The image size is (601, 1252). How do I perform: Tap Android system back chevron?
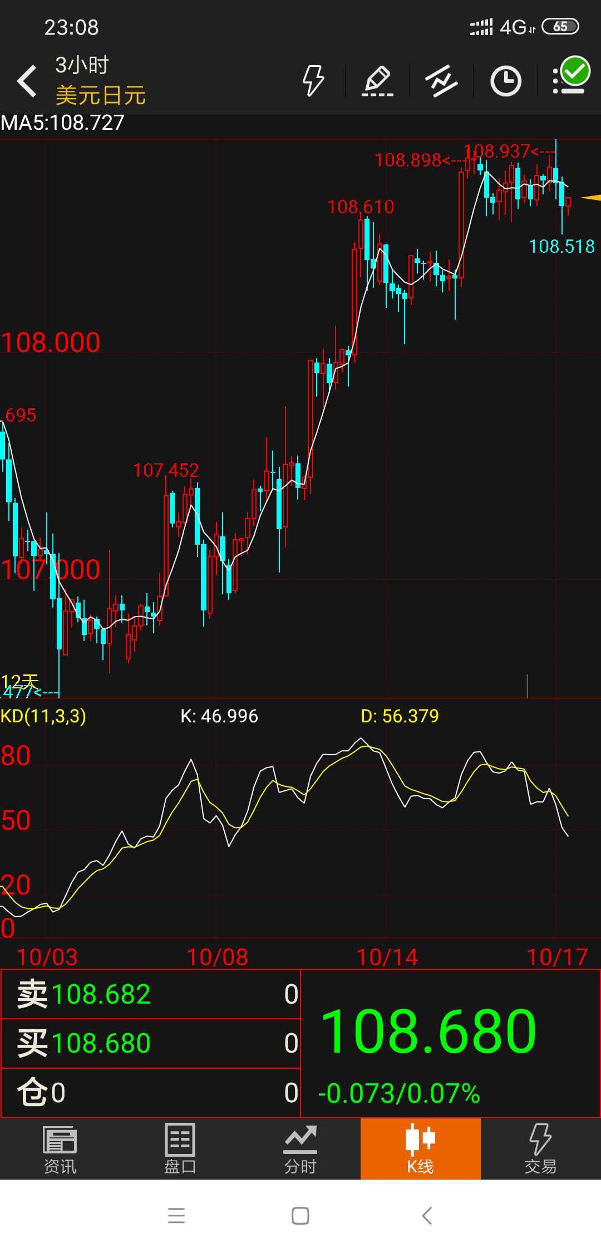[x=427, y=1216]
